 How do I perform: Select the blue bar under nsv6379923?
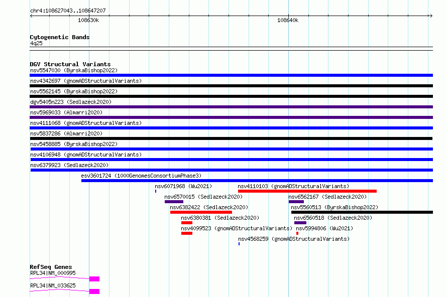(x=232, y=170)
